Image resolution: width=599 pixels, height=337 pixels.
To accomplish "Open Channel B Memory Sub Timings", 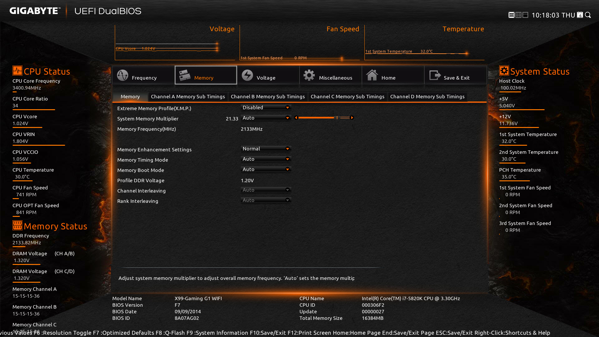I will point(268,97).
